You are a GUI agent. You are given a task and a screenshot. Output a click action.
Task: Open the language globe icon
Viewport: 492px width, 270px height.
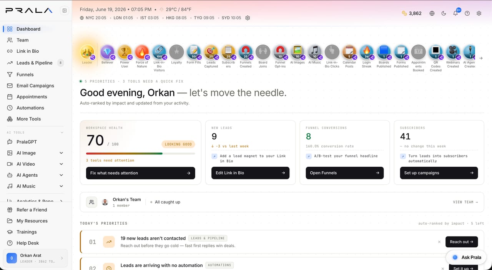pos(432,13)
